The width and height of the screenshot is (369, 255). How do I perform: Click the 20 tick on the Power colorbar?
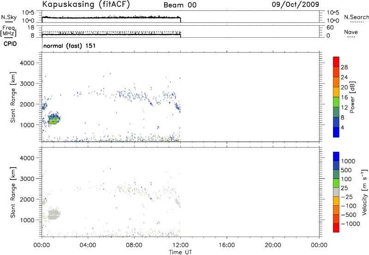(x=344, y=87)
